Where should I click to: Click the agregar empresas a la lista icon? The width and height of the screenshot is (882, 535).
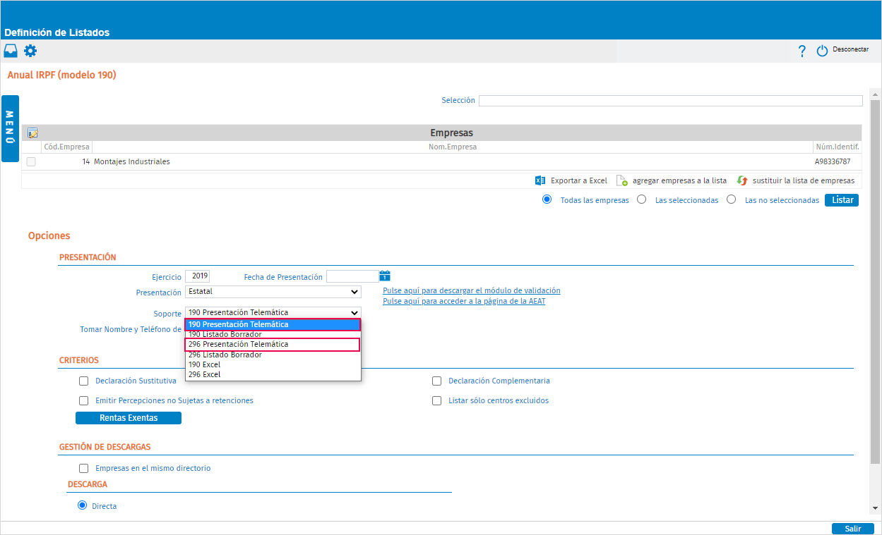click(622, 180)
